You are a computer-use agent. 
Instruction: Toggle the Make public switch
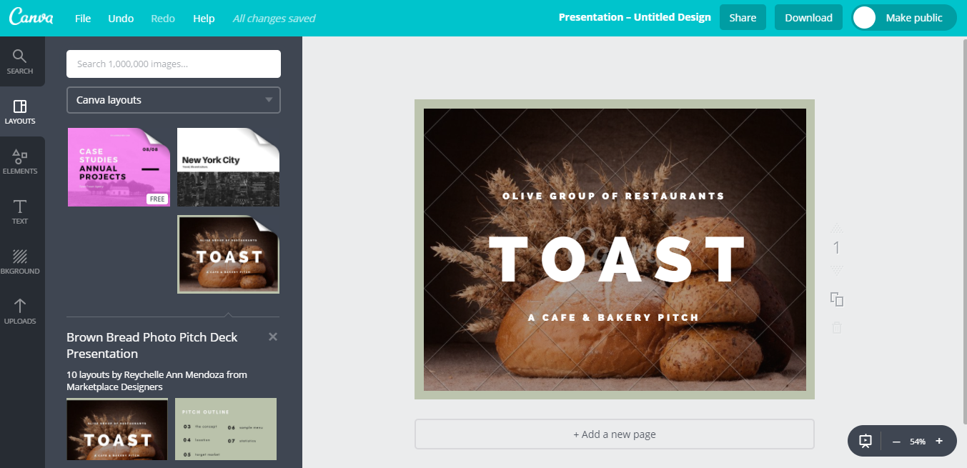[865, 18]
